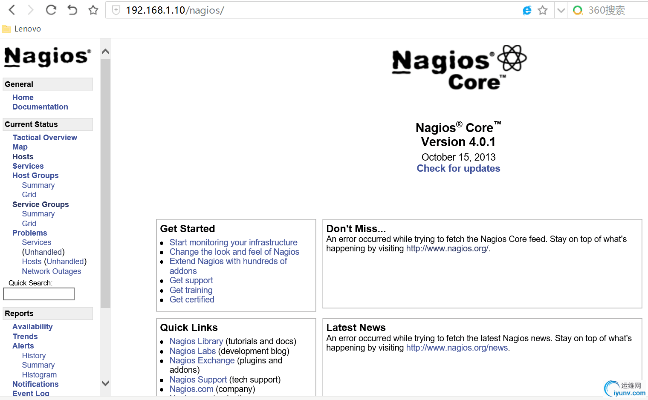The image size is (648, 400).
Task: Open the Problems link
Action: pos(30,233)
